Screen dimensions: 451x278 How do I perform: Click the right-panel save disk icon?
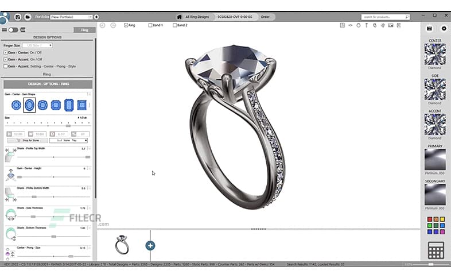tap(429, 29)
